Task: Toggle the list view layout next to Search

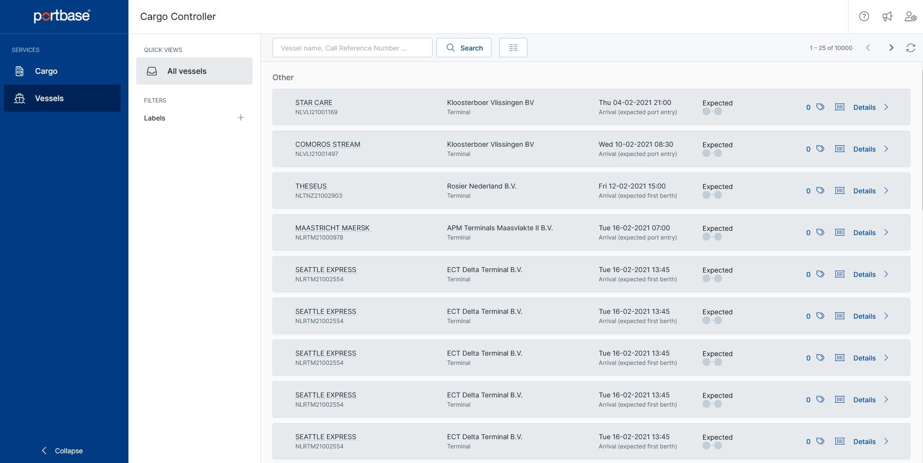Action: coord(513,47)
